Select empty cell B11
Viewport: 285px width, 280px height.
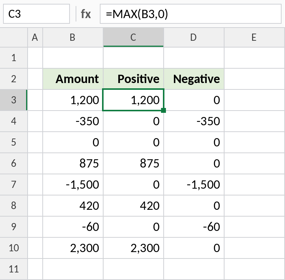(x=73, y=269)
